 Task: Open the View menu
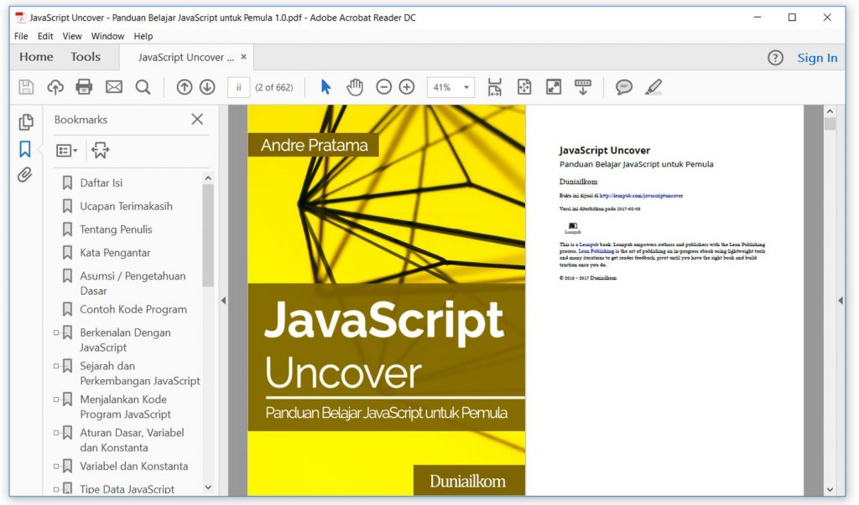tap(72, 36)
